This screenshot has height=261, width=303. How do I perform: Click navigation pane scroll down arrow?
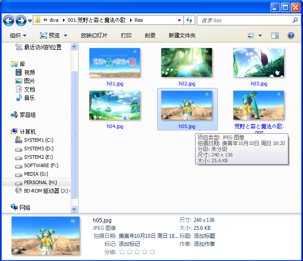74,209
